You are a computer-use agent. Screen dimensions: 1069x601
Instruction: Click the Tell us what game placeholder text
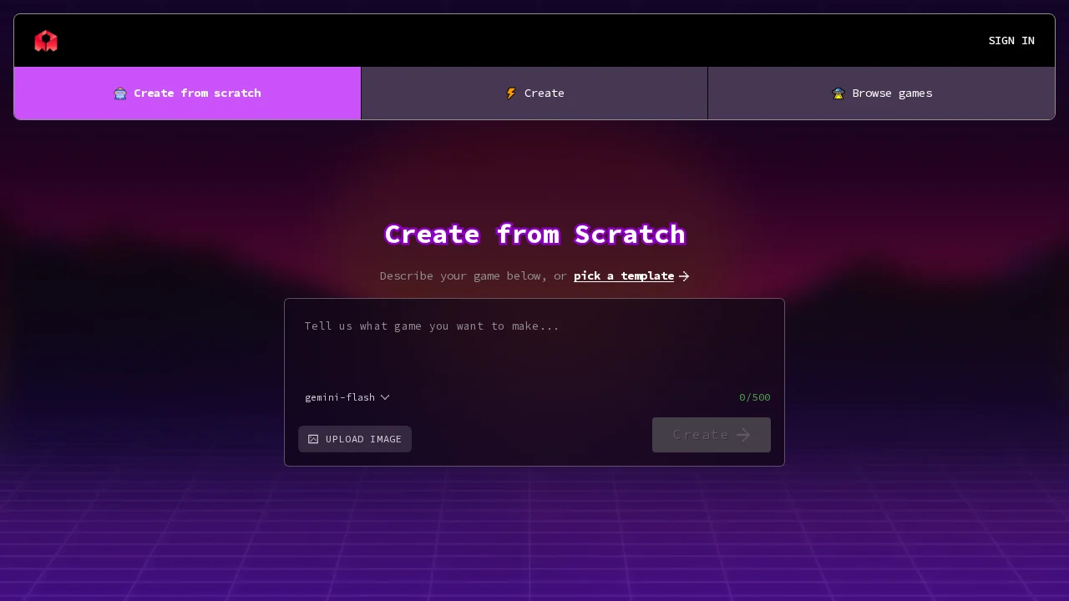[x=432, y=326]
